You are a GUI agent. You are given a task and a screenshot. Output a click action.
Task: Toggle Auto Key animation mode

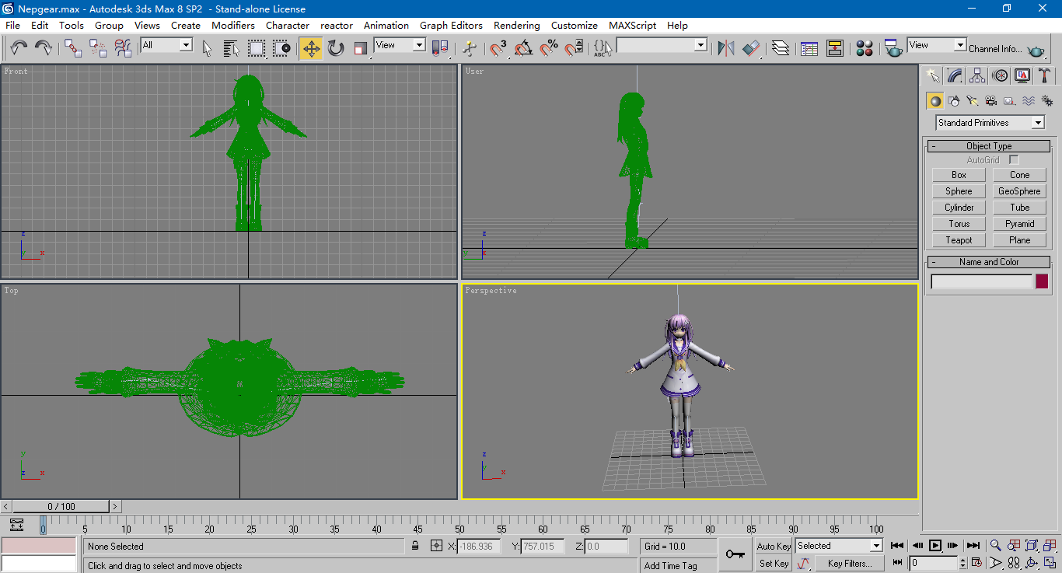(x=774, y=546)
